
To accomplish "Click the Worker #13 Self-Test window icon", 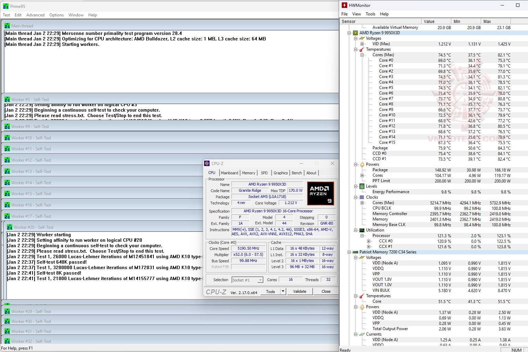I will [x=7, y=171].
